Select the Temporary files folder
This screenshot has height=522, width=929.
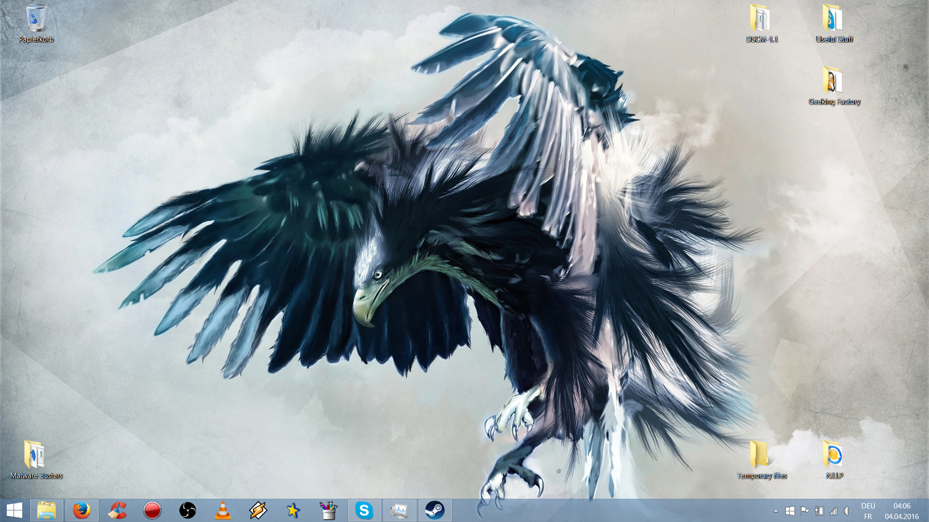pos(762,460)
